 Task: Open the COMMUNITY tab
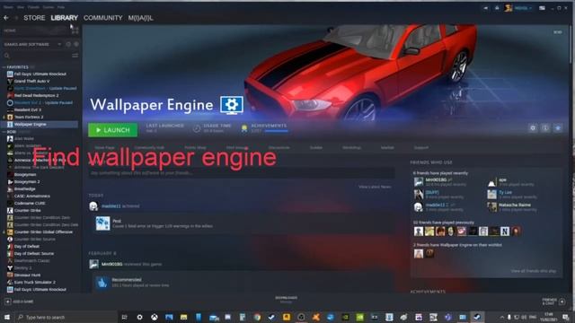102,18
